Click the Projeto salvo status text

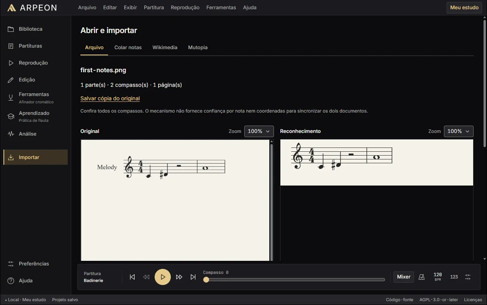coord(65,300)
